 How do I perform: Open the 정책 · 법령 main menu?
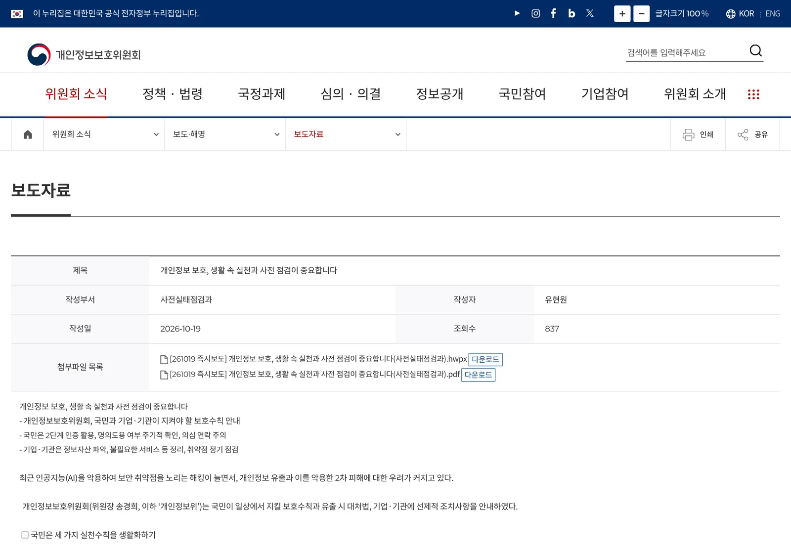click(173, 94)
